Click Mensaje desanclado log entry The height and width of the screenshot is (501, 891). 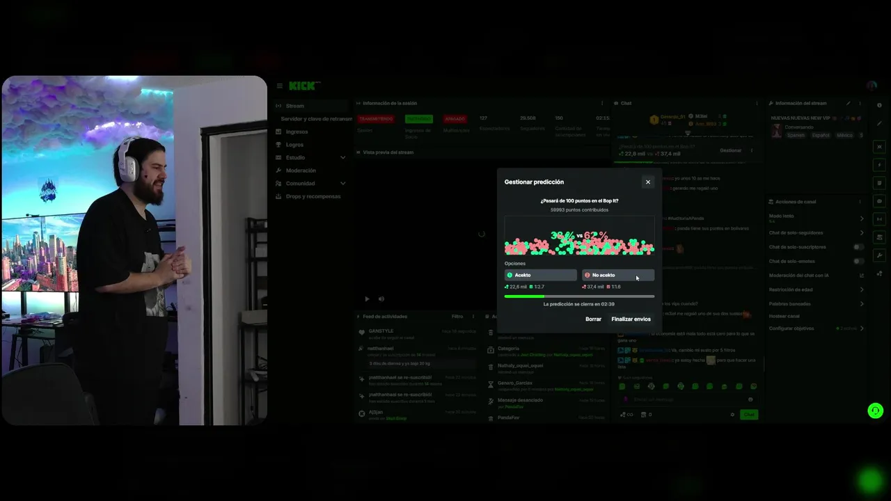pyautogui.click(x=546, y=403)
